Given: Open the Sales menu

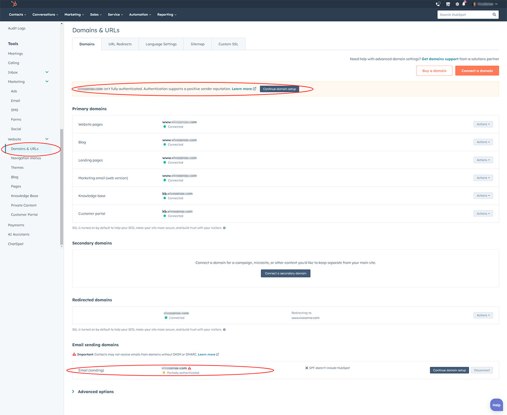Looking at the screenshot, I should pyautogui.click(x=96, y=14).
